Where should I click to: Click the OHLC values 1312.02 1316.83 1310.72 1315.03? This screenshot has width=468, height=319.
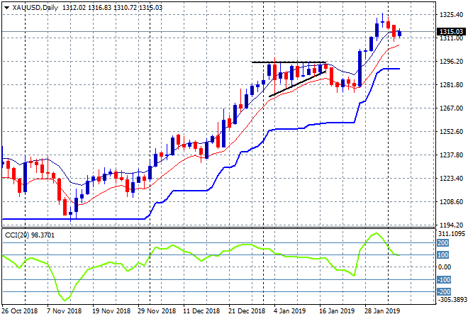112,8
